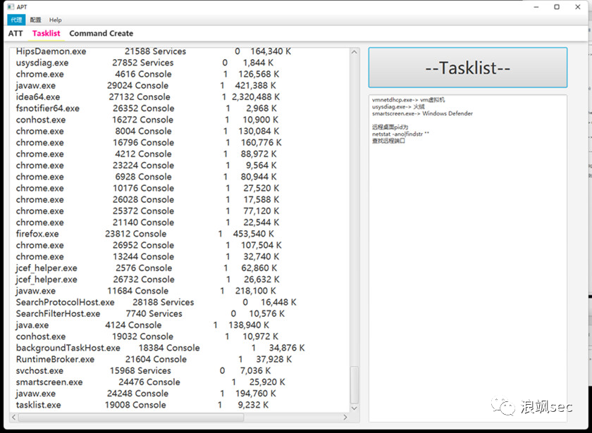This screenshot has width=592, height=433.
Task: Minimize the APT window
Action: (536, 7)
